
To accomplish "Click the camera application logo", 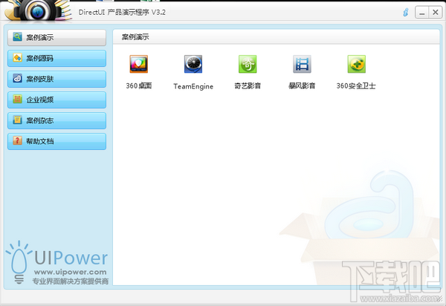I will point(38,11).
